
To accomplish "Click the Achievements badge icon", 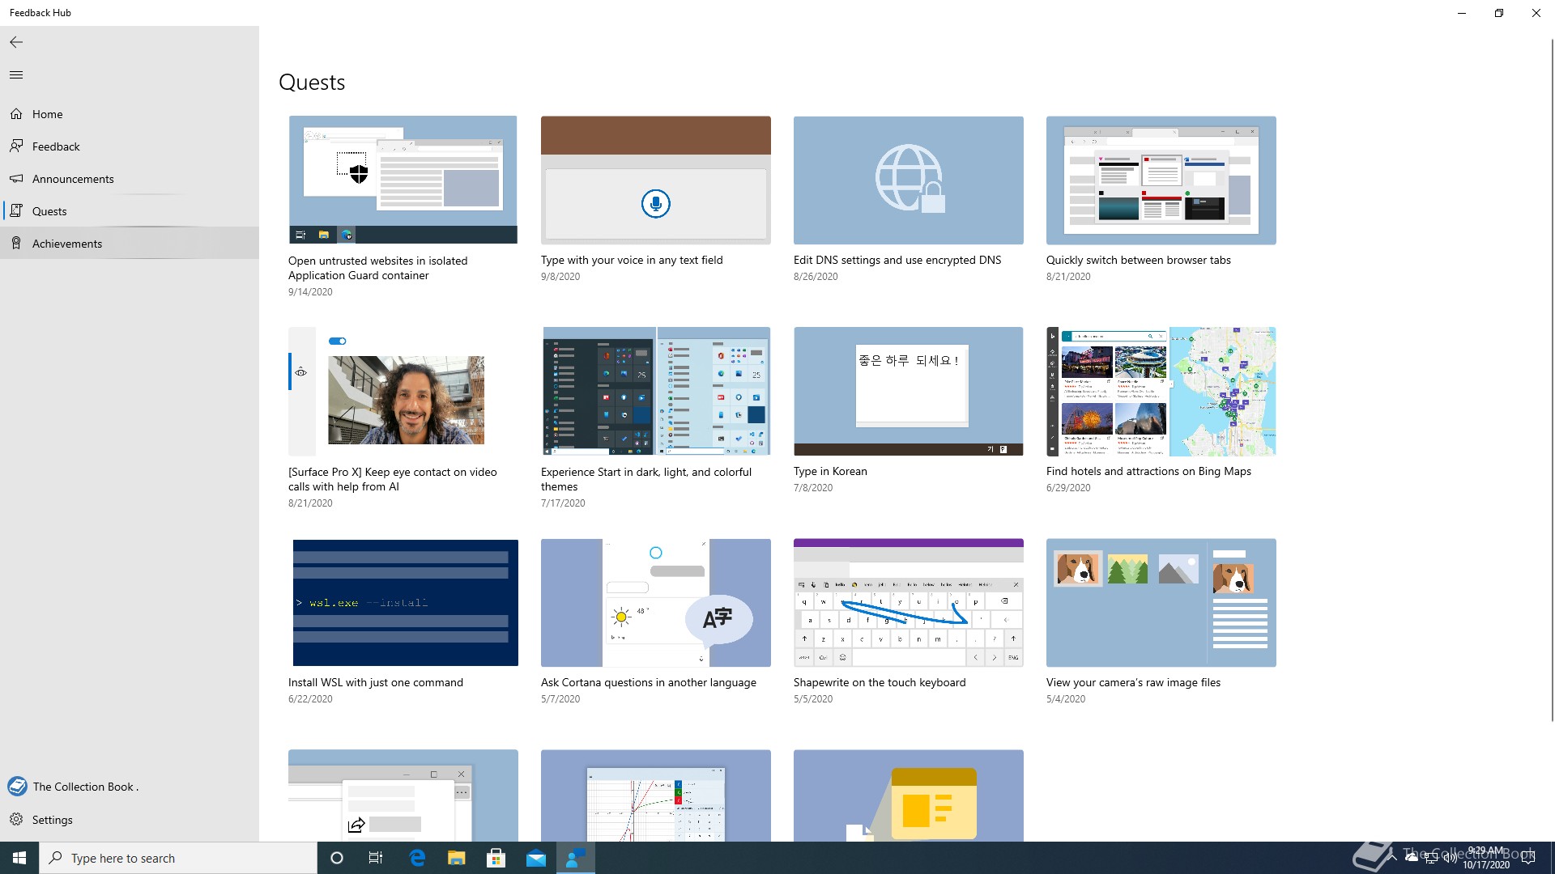I will click(16, 243).
